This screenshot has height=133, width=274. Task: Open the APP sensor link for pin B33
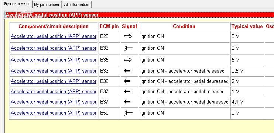click(x=54, y=48)
